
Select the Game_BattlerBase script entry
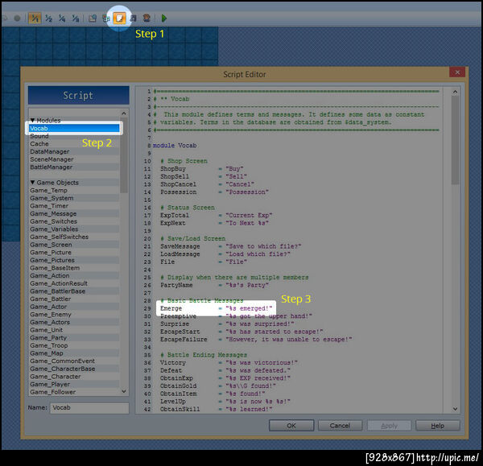(x=74, y=291)
